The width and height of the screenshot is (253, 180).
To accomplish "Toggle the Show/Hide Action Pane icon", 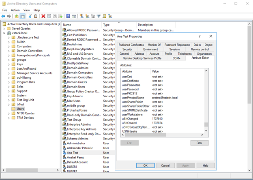I will (x=74, y=16).
